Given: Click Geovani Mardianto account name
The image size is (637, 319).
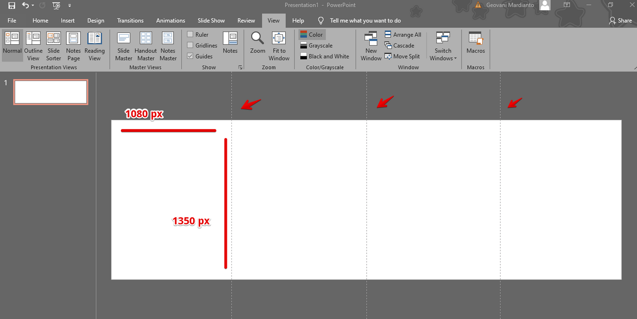Looking at the screenshot, I should (x=510, y=5).
